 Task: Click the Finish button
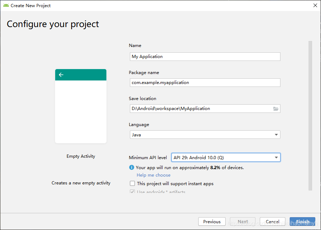(x=302, y=221)
